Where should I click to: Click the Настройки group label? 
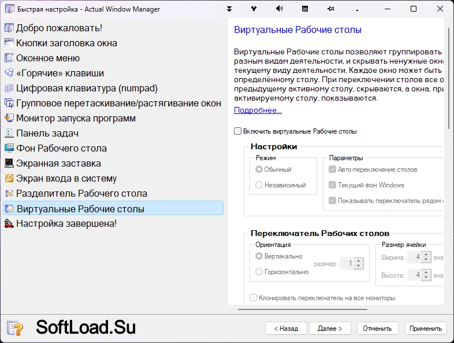point(274,146)
